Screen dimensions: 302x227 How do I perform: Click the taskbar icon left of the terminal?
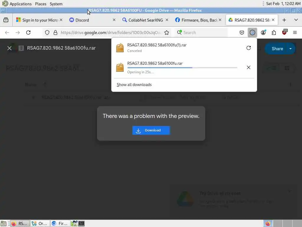point(74,223)
